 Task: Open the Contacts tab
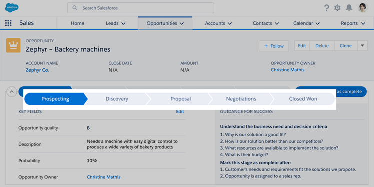[x=262, y=23]
